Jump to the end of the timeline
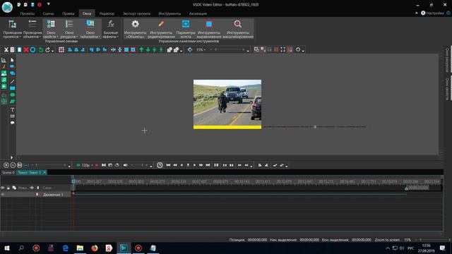Image resolution: width=452 pixels, height=254 pixels. coord(208,165)
